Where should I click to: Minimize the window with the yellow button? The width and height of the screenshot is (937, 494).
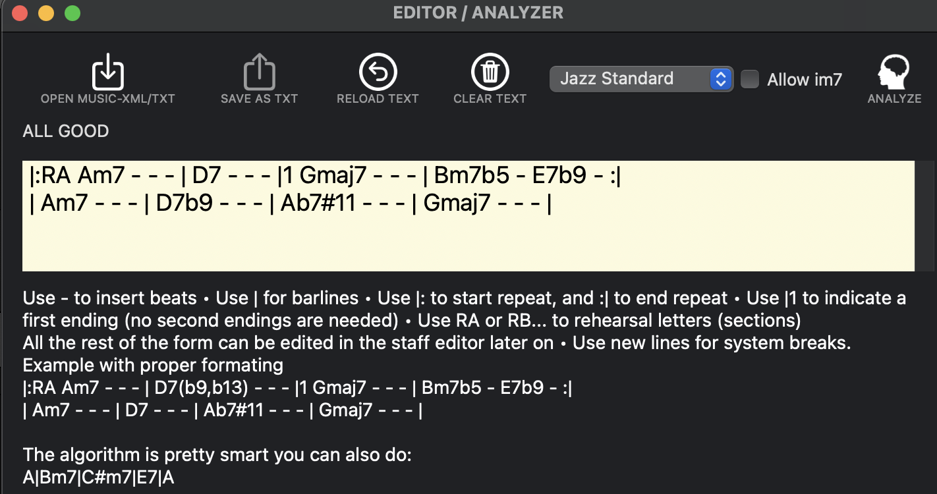pos(46,13)
